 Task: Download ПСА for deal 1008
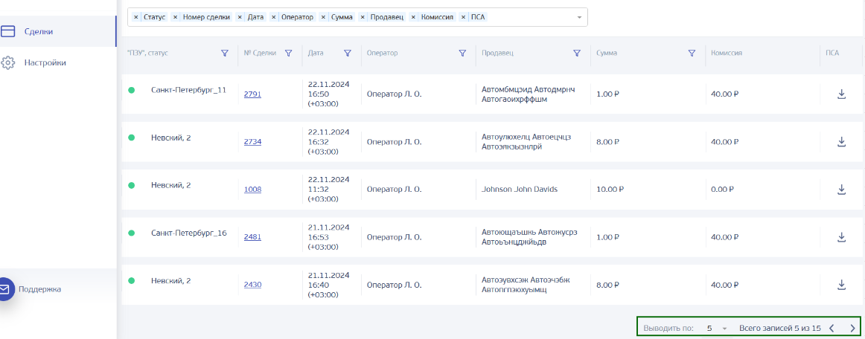[x=841, y=189]
